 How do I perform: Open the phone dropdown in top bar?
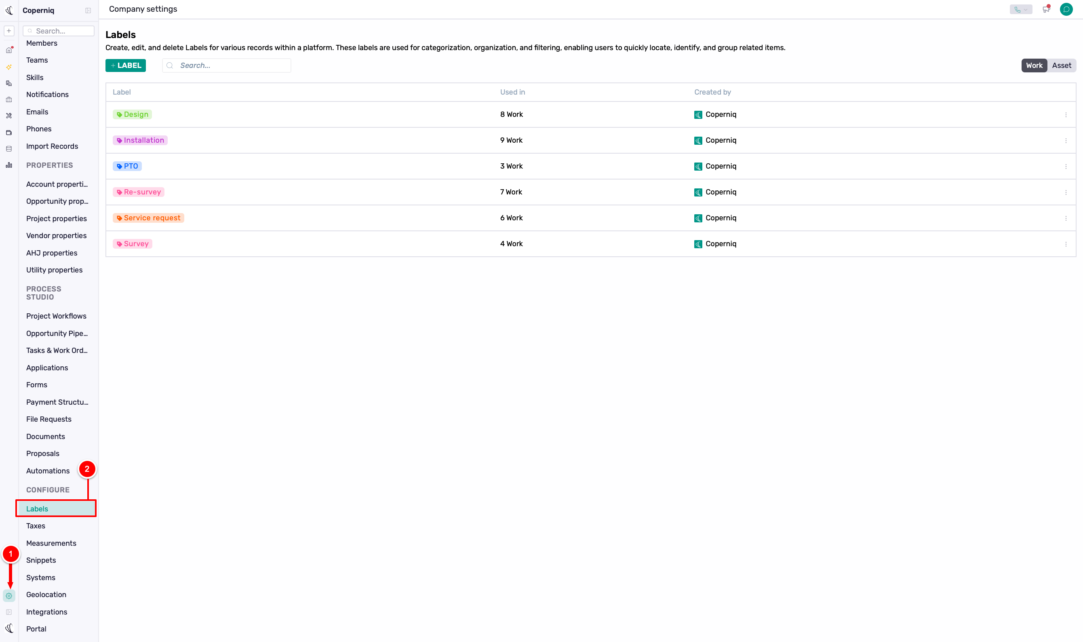click(1021, 10)
